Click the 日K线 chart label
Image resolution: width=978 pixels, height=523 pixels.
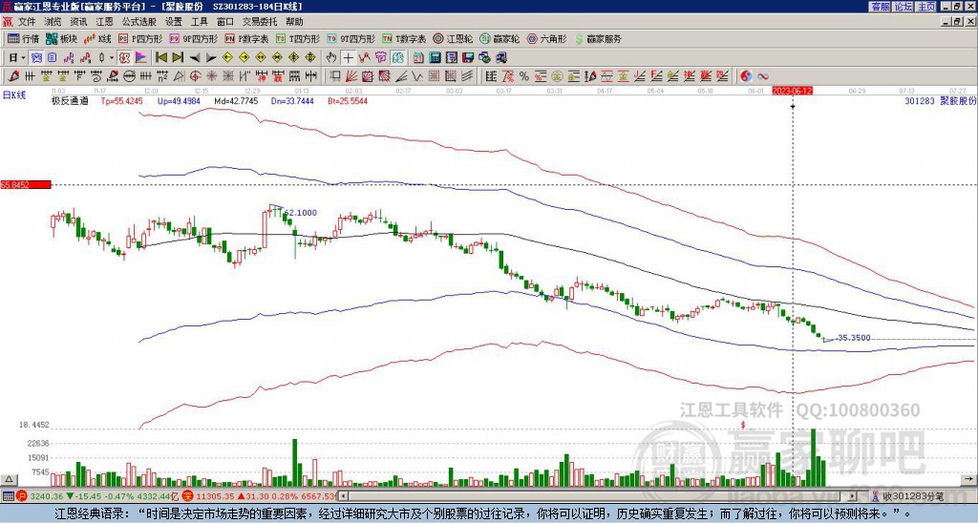click(x=14, y=94)
